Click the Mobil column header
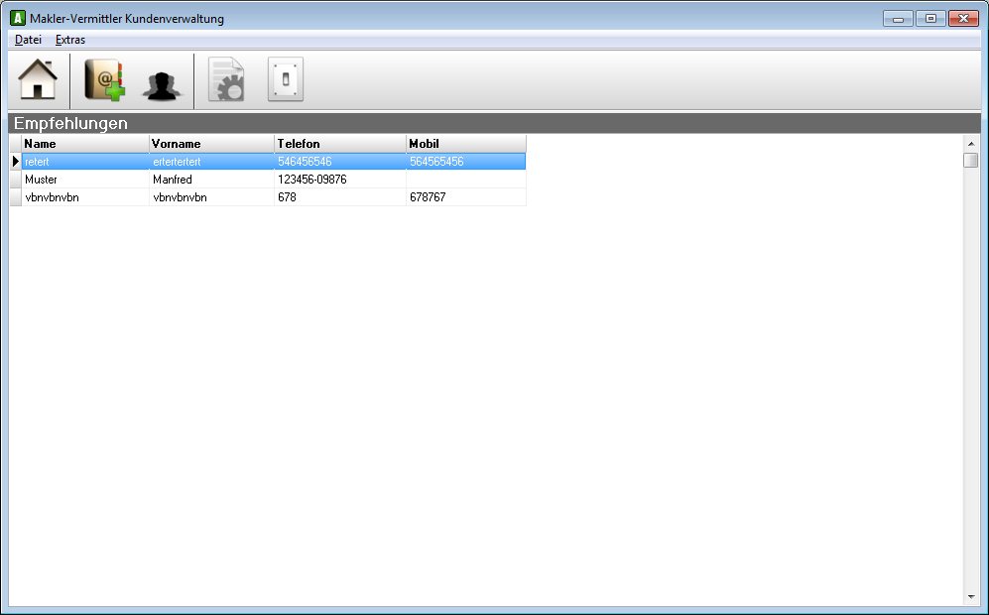 pos(465,144)
